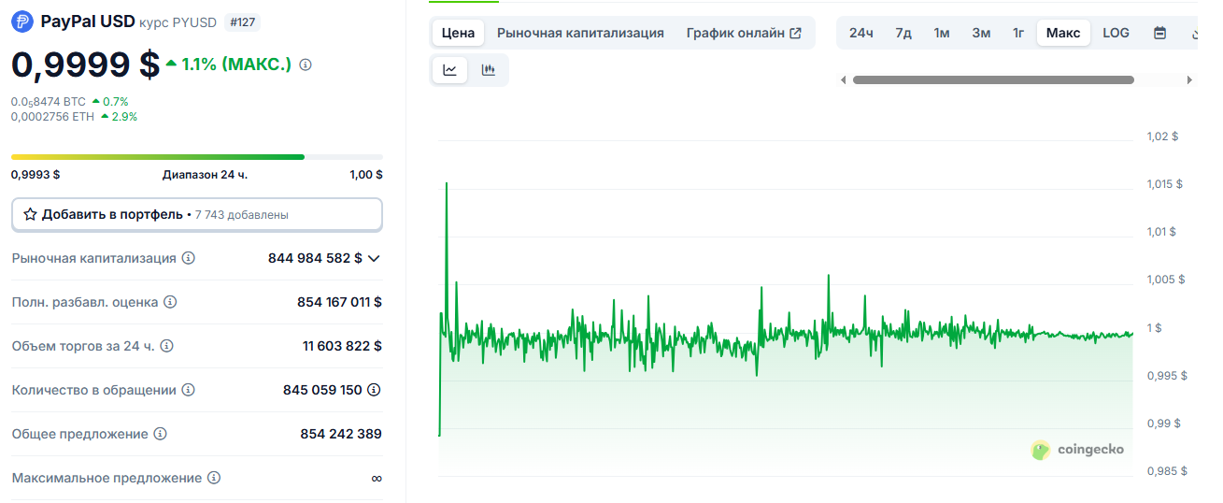Click the 844 984 582 $ market cap value
1223x503 pixels.
[315, 258]
